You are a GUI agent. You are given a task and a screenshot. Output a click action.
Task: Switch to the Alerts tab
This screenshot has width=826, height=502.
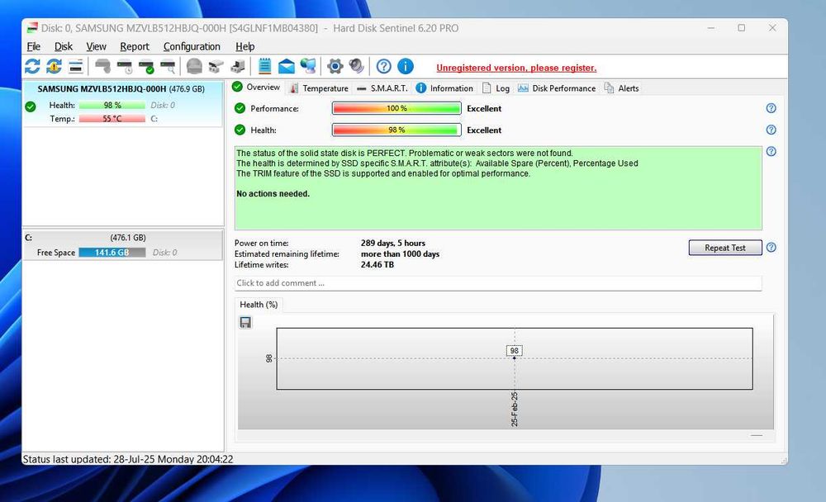pyautogui.click(x=622, y=88)
